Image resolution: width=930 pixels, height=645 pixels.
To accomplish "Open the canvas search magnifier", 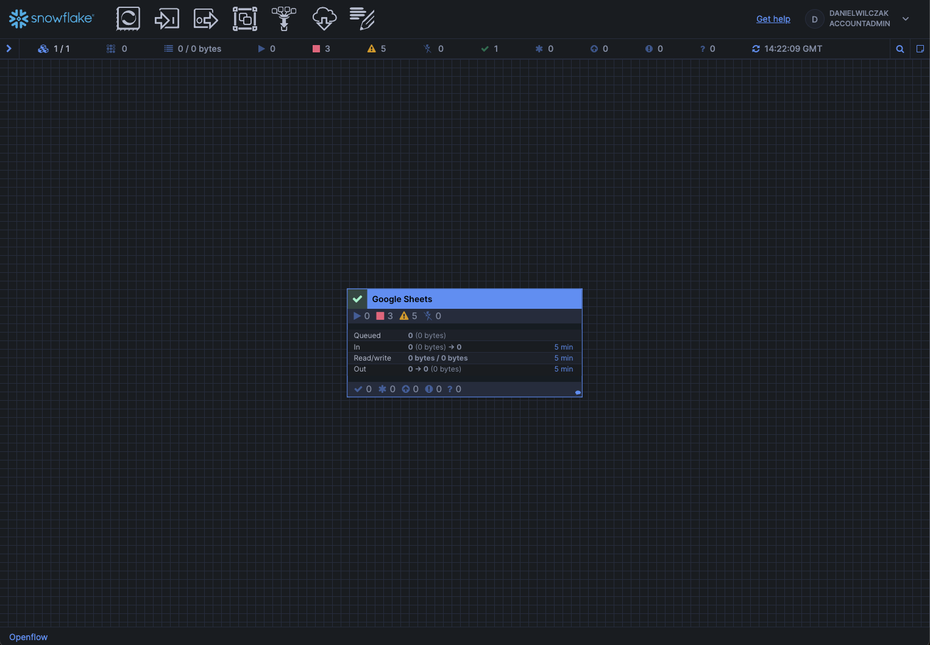I will click(x=900, y=49).
